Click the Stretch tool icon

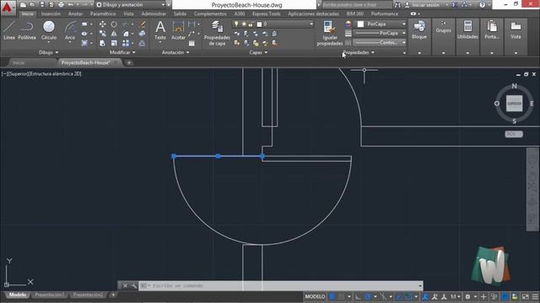click(x=103, y=43)
